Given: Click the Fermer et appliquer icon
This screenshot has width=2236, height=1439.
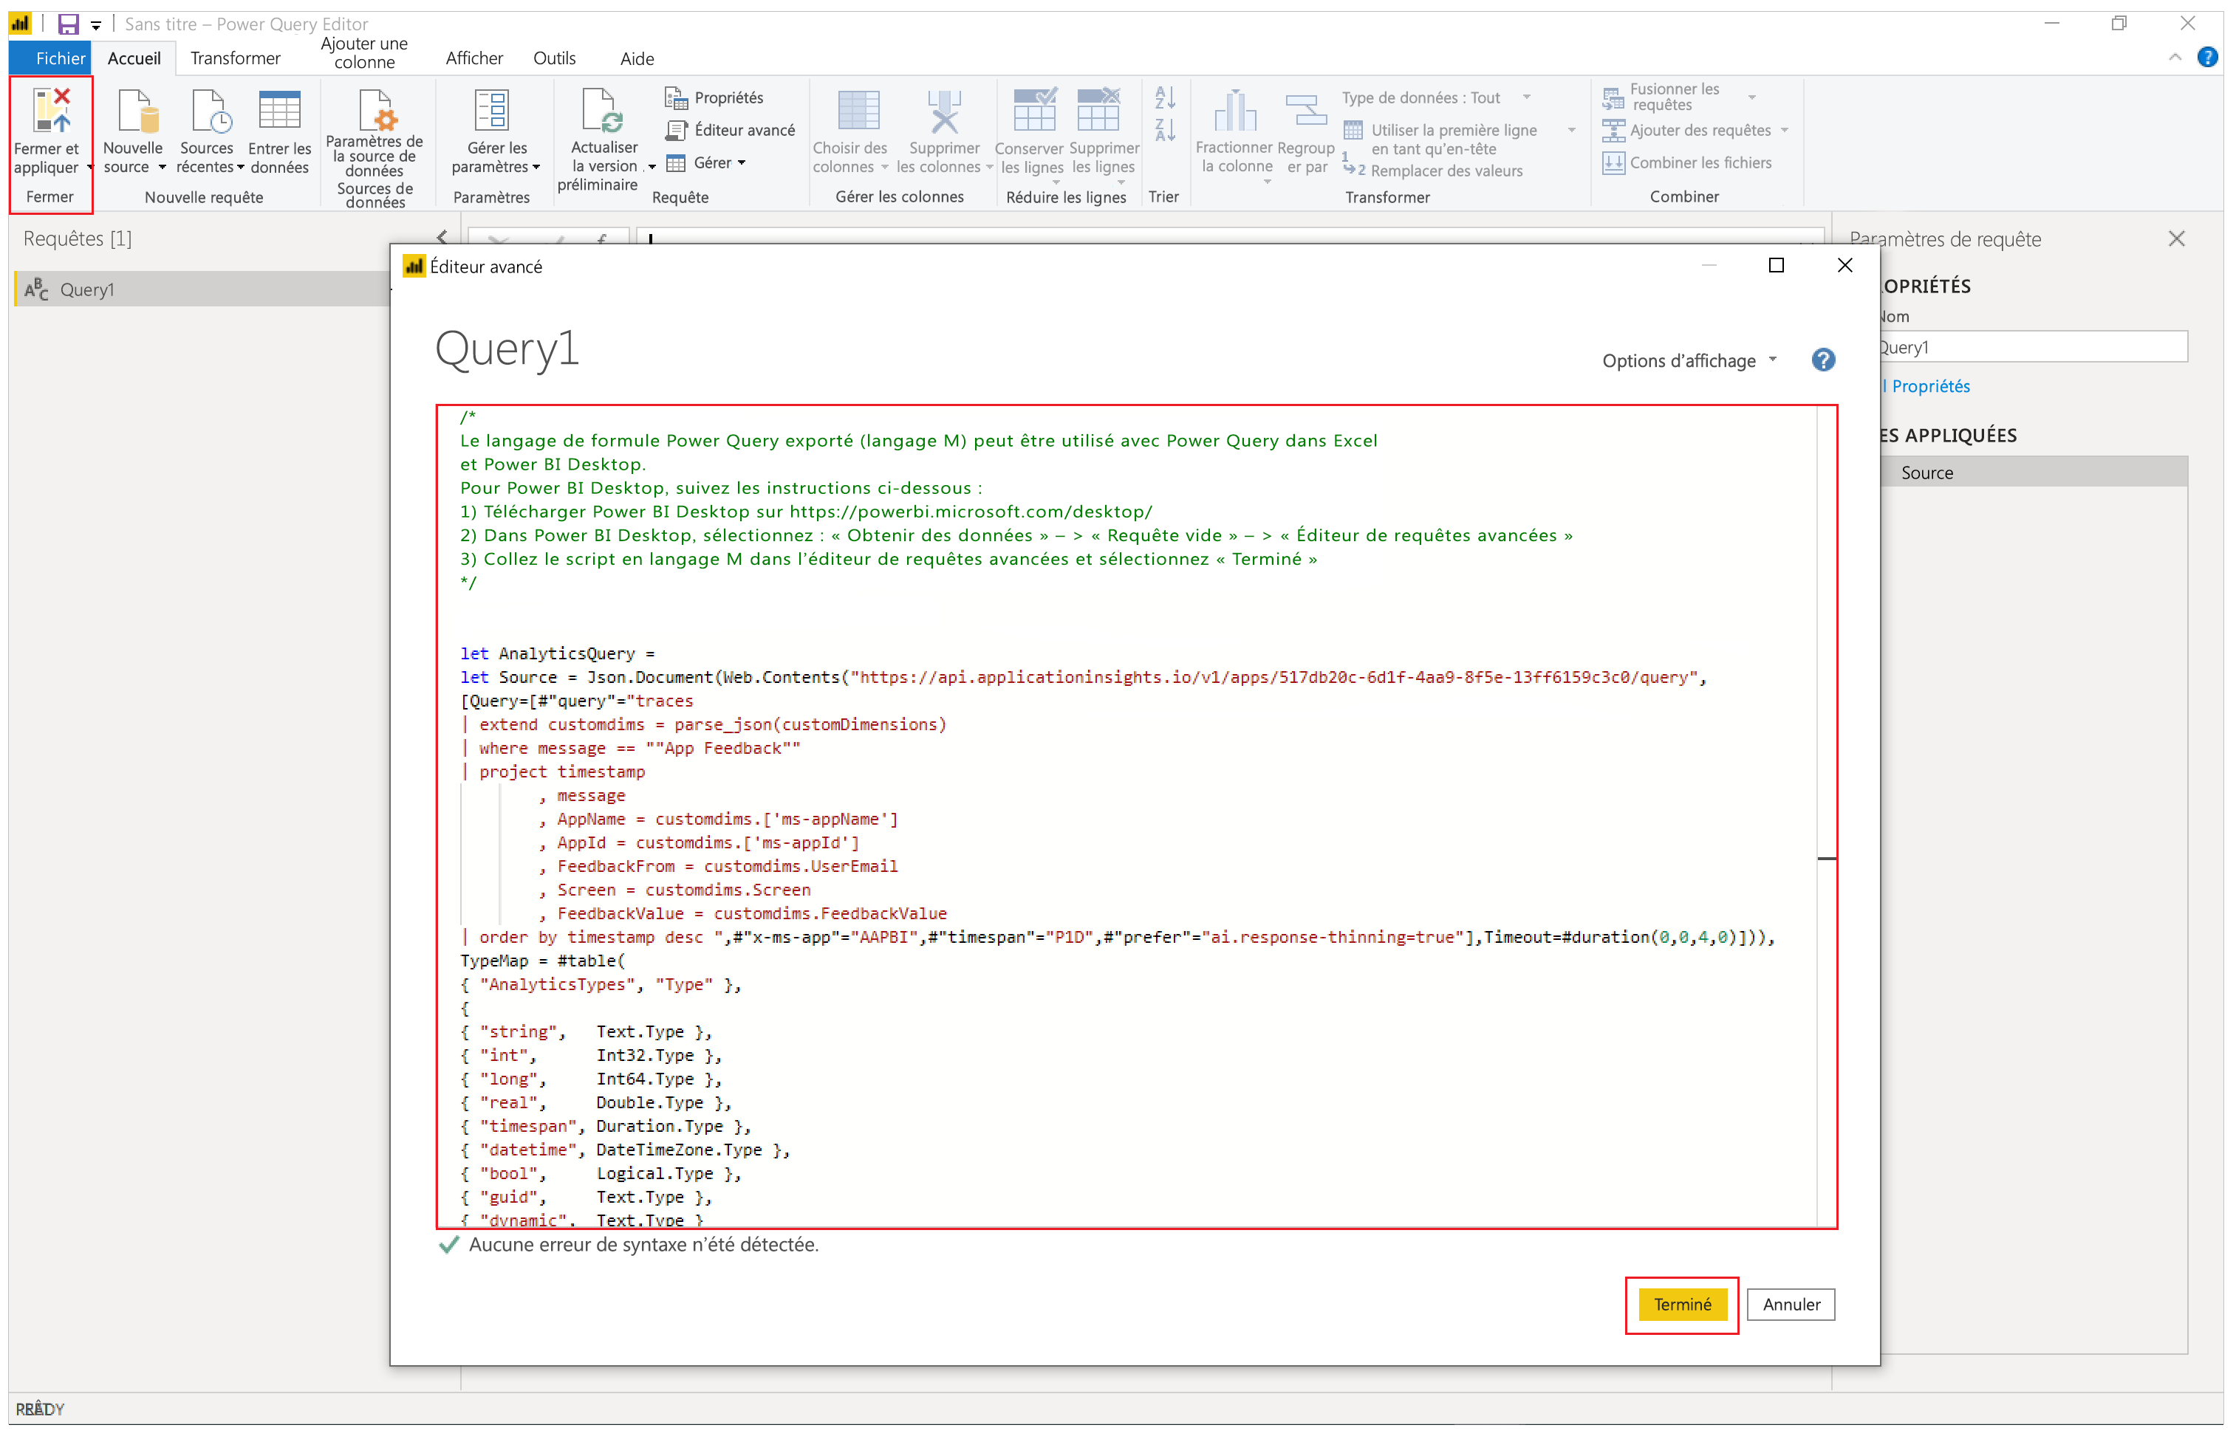Looking at the screenshot, I should point(52,109).
